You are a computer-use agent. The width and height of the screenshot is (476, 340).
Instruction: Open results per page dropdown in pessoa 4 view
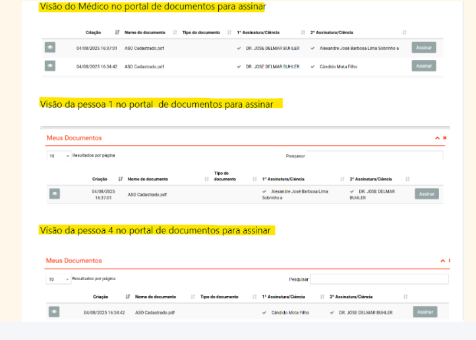(x=58, y=279)
